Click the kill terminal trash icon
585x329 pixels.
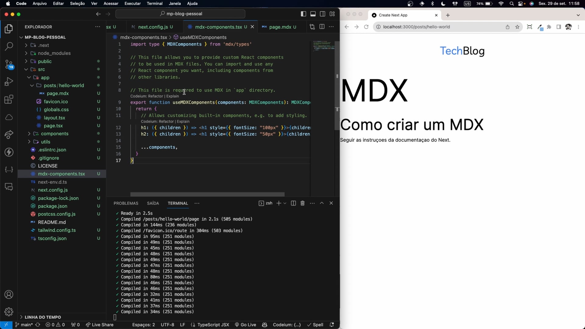click(303, 203)
